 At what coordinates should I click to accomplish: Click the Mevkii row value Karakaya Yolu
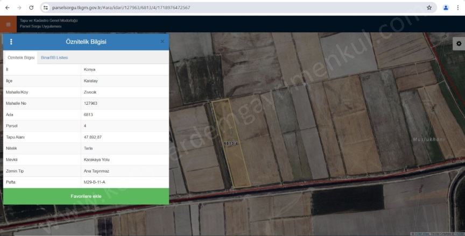96,160
